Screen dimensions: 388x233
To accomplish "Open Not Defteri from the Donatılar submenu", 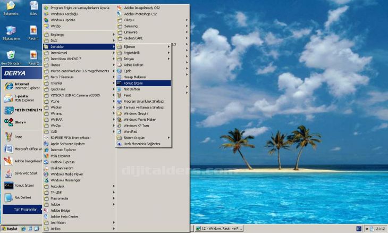I will pos(144,89).
